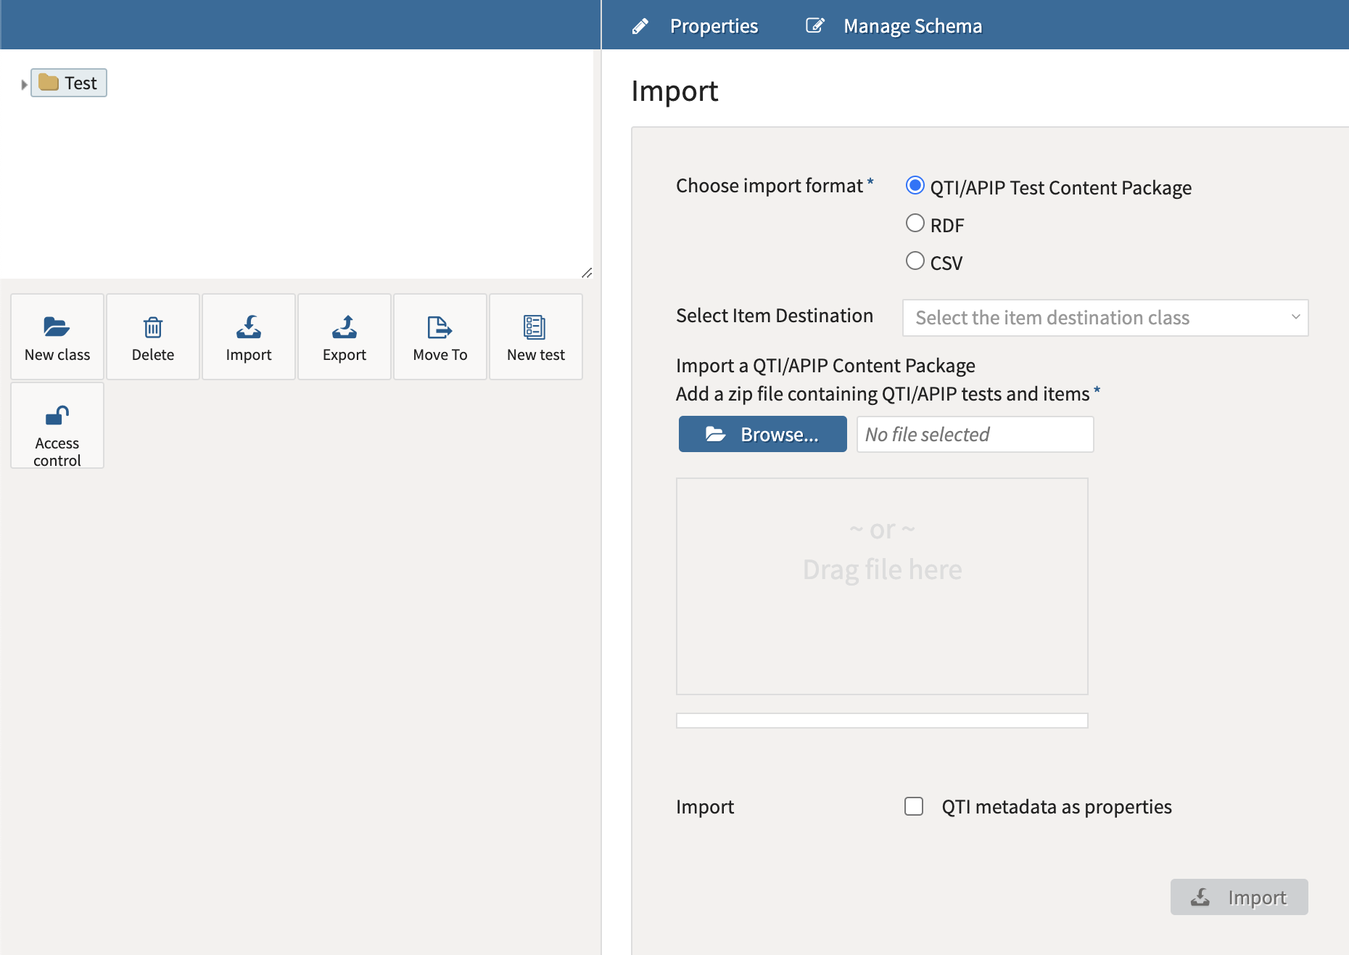Screen dimensions: 1349x955
Task: Click the Browse button to choose a file
Action: click(x=762, y=433)
